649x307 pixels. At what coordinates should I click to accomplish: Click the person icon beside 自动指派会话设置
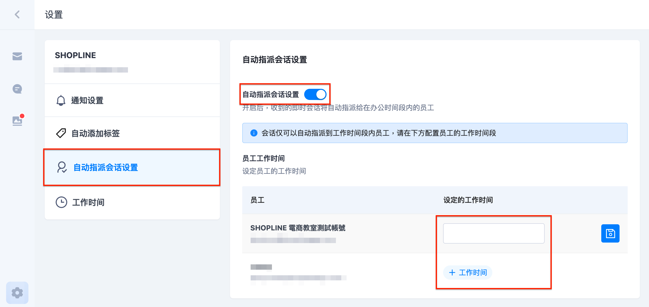[x=62, y=167]
